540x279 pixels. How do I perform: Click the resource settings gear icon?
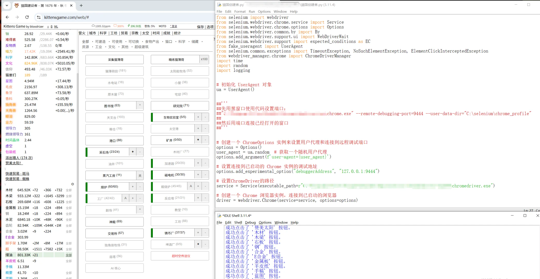[73, 184]
